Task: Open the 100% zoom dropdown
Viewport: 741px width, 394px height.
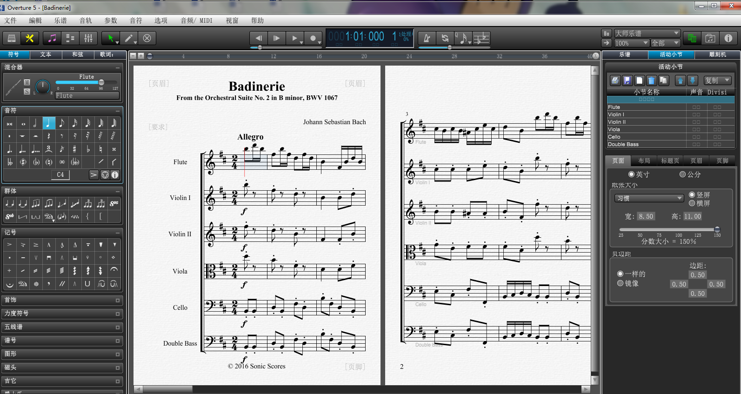Action: click(x=631, y=43)
